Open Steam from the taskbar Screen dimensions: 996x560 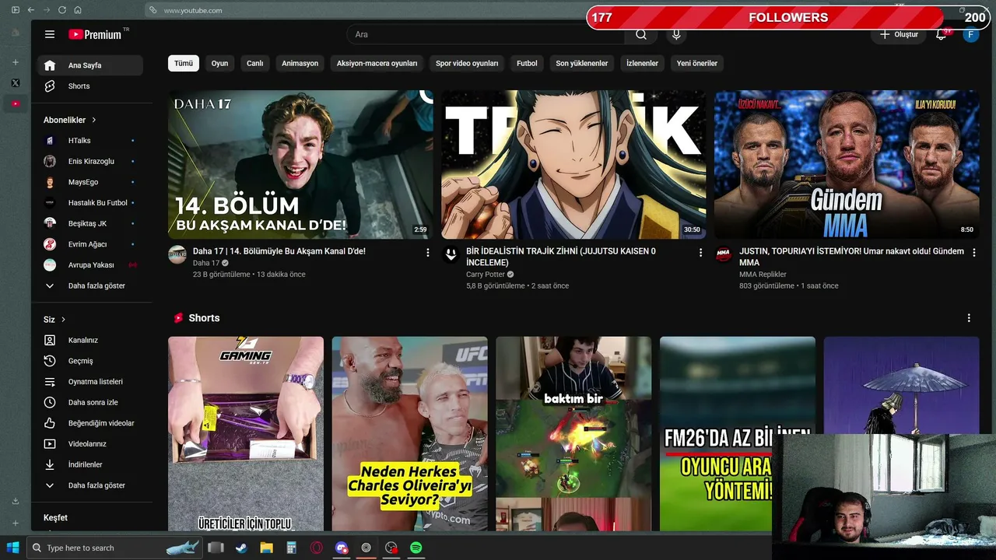[241, 548]
